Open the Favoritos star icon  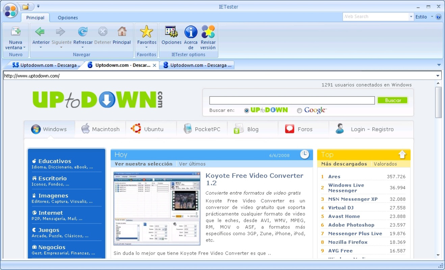click(147, 31)
